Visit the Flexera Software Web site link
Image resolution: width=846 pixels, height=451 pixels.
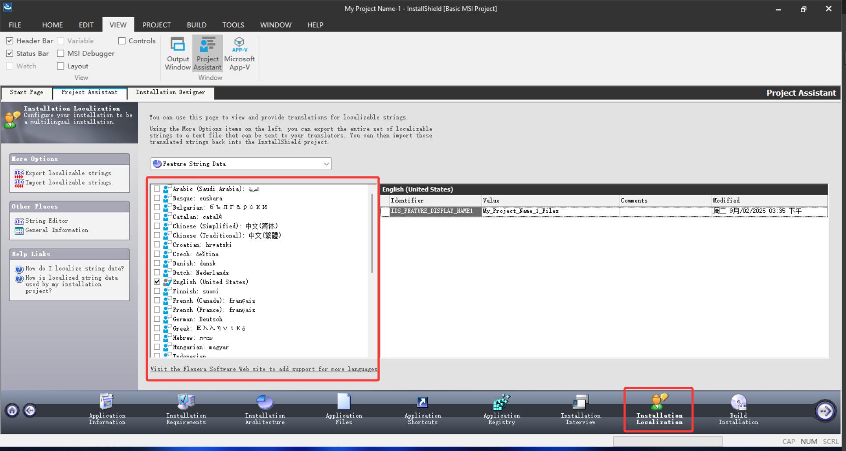point(263,369)
